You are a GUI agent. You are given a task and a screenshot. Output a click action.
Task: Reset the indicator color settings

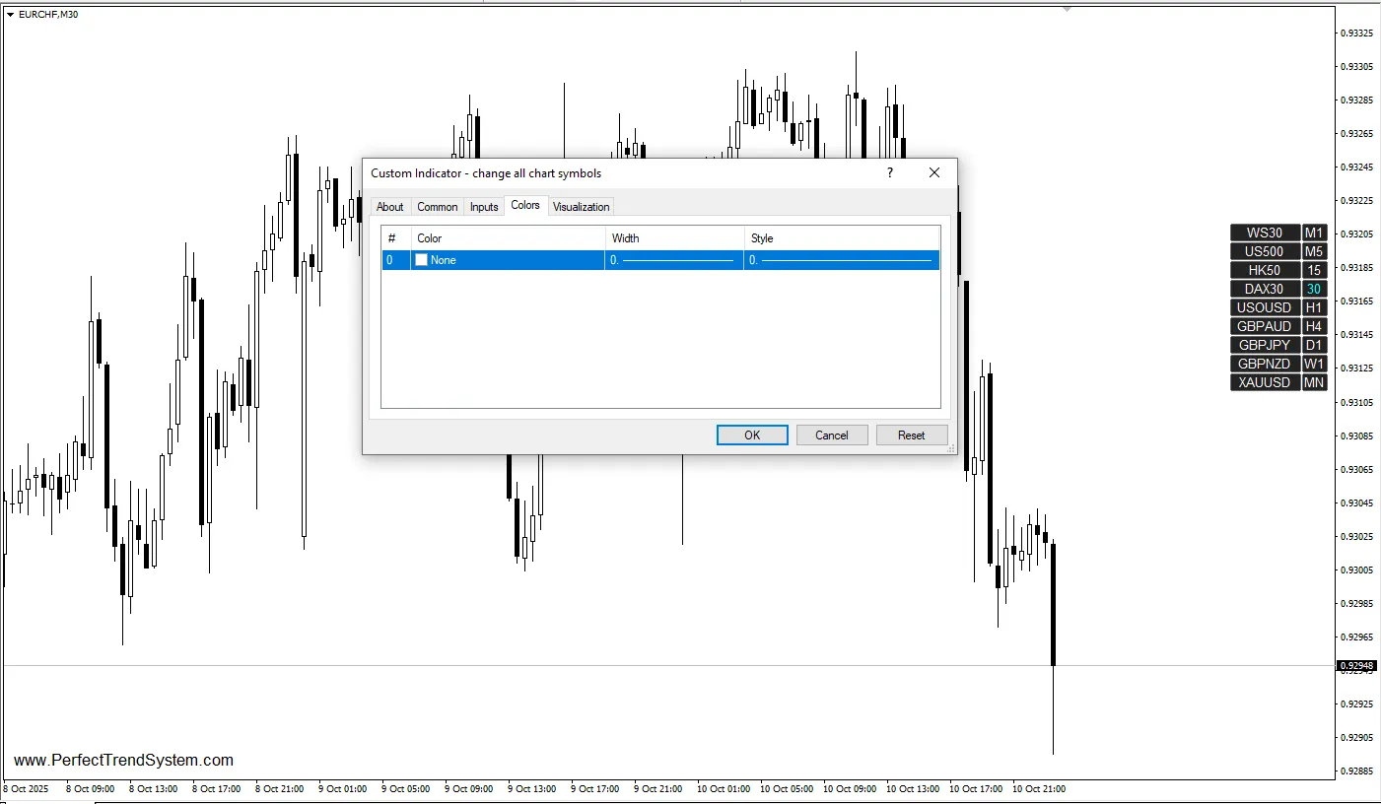pyautogui.click(x=911, y=435)
